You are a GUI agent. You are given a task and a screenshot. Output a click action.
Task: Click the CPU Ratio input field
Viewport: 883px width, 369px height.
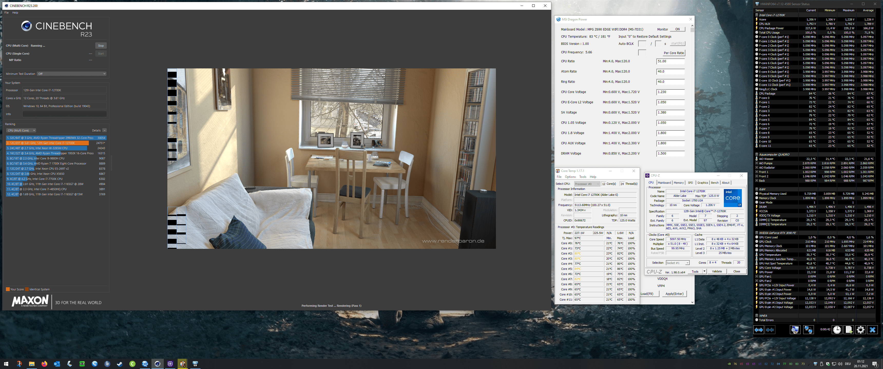[x=670, y=61]
